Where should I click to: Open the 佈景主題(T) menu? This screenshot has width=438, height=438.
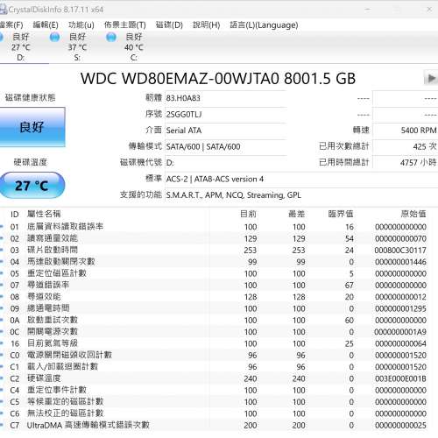[x=125, y=25]
